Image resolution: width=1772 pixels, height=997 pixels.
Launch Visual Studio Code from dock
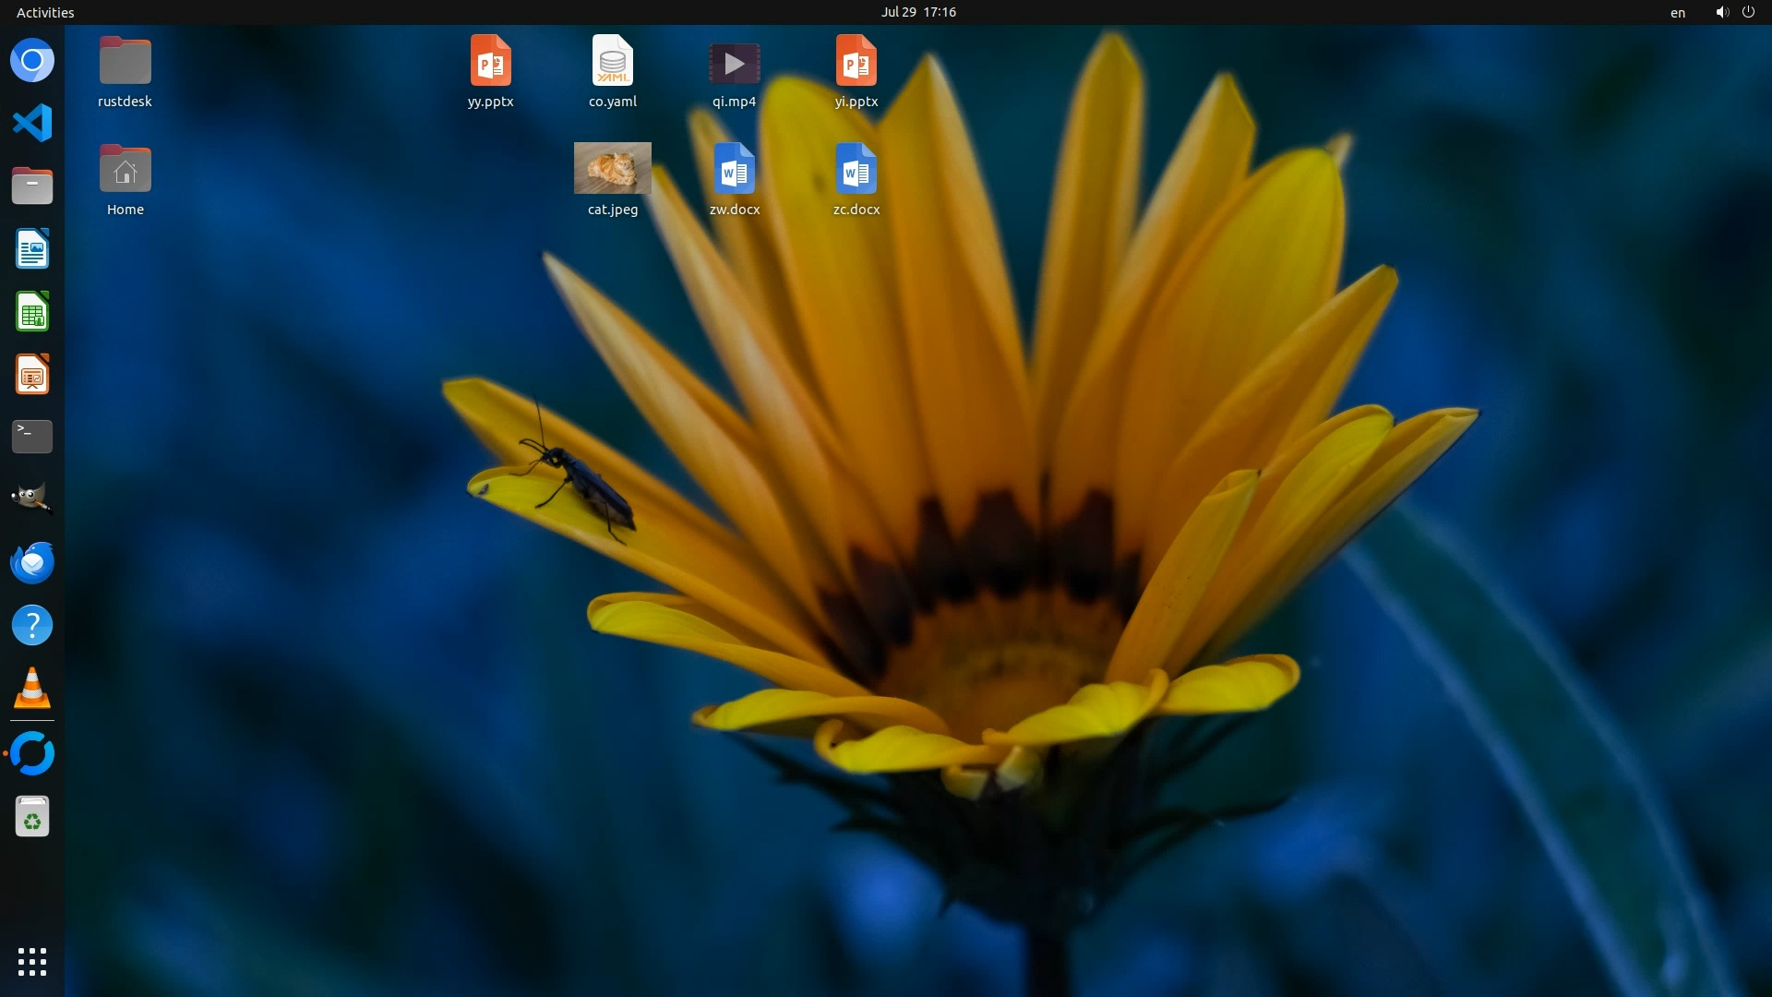[x=32, y=123]
